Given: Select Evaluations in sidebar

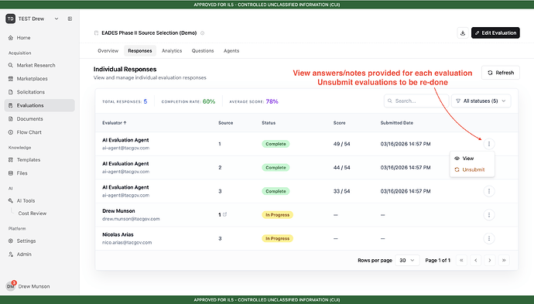Looking at the screenshot, I should click(x=39, y=105).
